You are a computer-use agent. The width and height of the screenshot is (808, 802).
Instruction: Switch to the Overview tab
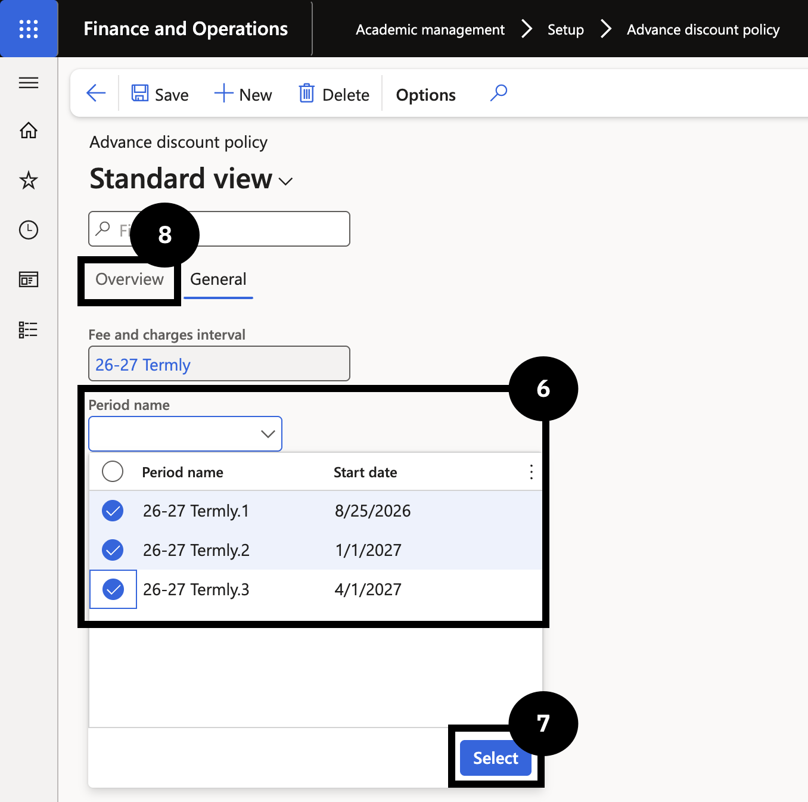[x=129, y=279]
